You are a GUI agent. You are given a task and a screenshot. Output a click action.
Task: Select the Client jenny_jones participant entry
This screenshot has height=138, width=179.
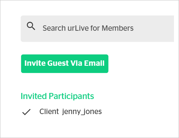click(62, 112)
